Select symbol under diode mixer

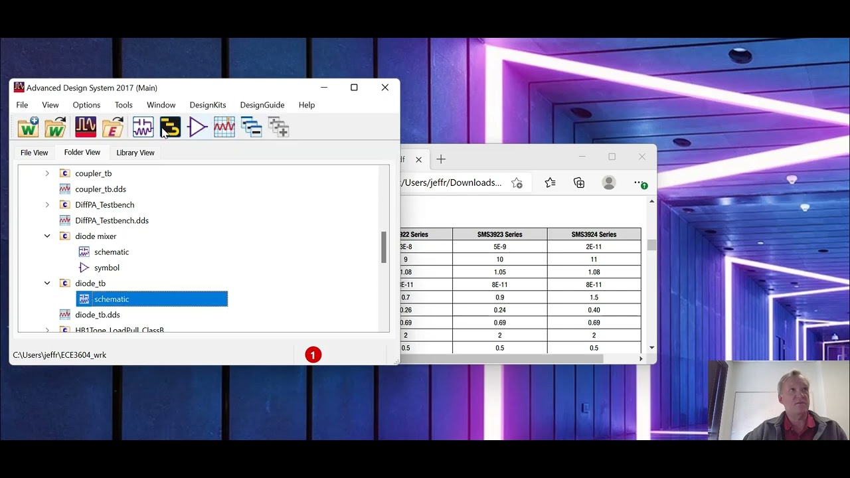(107, 268)
